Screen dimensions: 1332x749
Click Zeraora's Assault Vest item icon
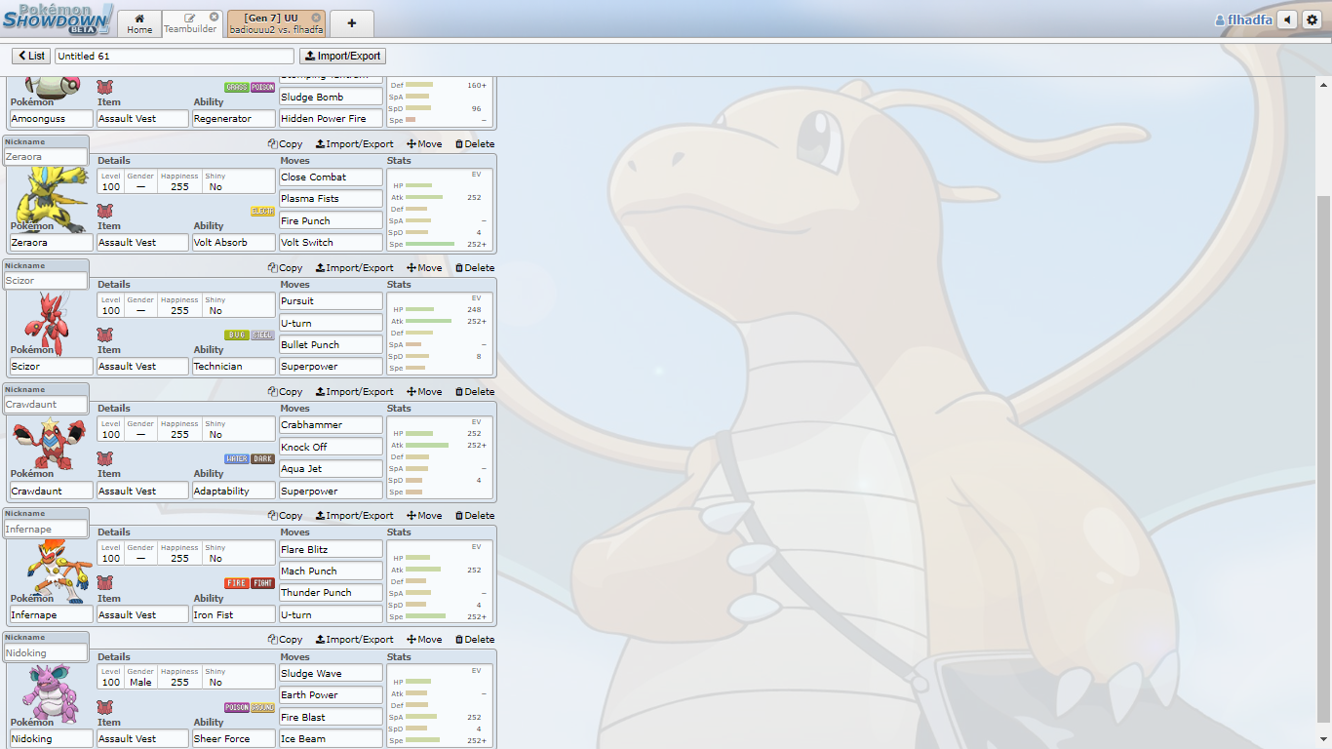tap(104, 211)
